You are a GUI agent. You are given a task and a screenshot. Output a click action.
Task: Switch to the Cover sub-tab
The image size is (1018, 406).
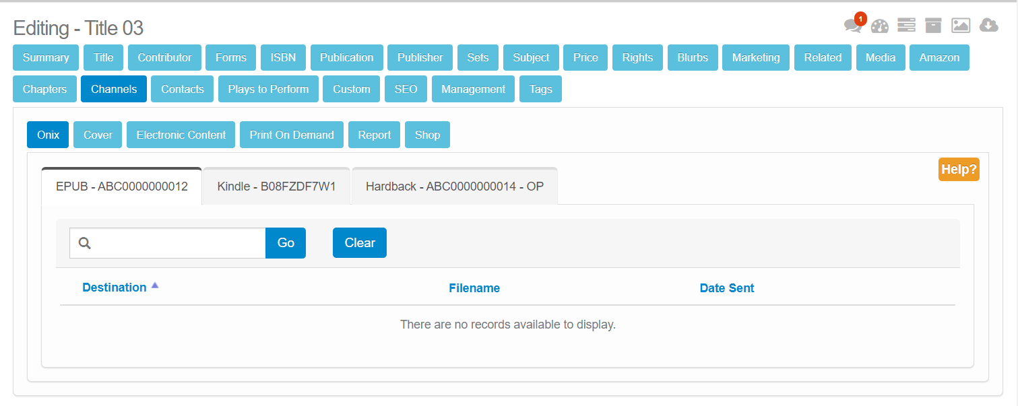click(98, 135)
